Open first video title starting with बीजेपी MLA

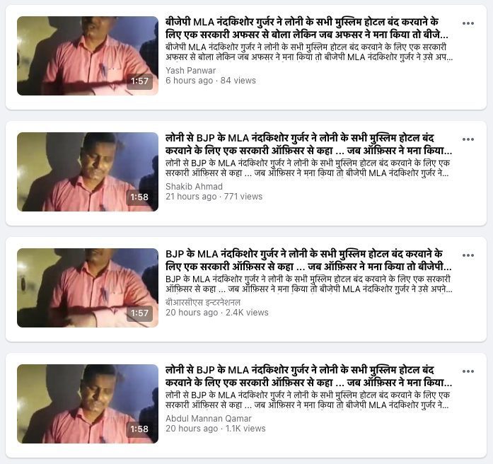[x=306, y=28]
